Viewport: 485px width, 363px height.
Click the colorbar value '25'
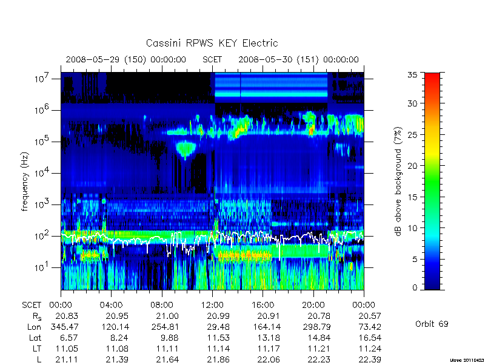pos(414,134)
